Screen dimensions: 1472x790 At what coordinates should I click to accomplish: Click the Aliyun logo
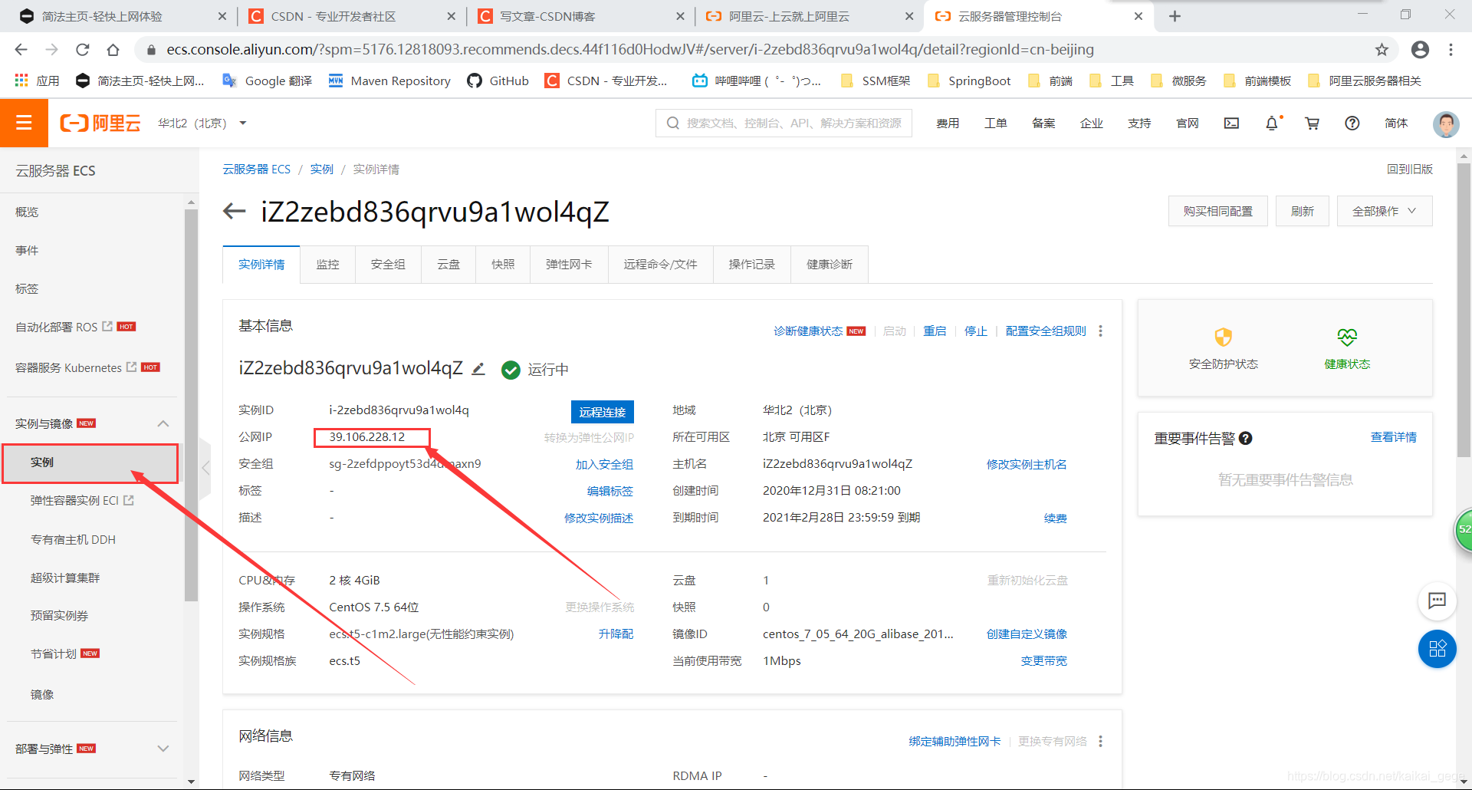(x=100, y=123)
